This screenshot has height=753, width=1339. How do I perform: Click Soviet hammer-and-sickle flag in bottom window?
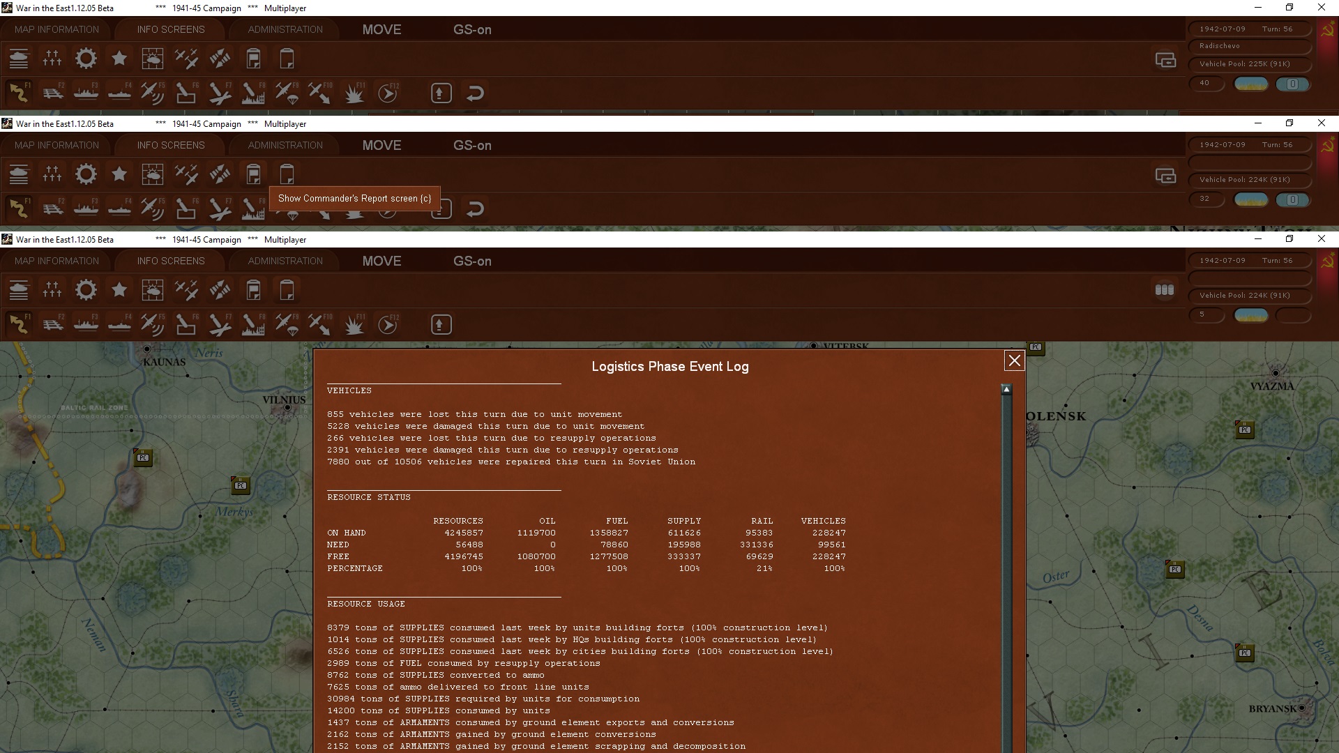point(1327,261)
